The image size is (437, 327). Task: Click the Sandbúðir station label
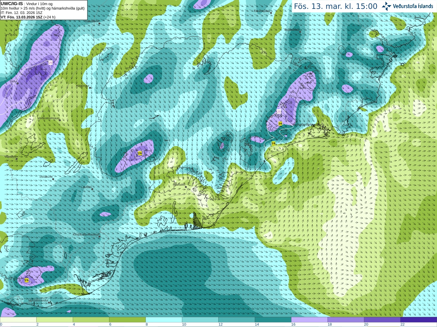(91, 21)
